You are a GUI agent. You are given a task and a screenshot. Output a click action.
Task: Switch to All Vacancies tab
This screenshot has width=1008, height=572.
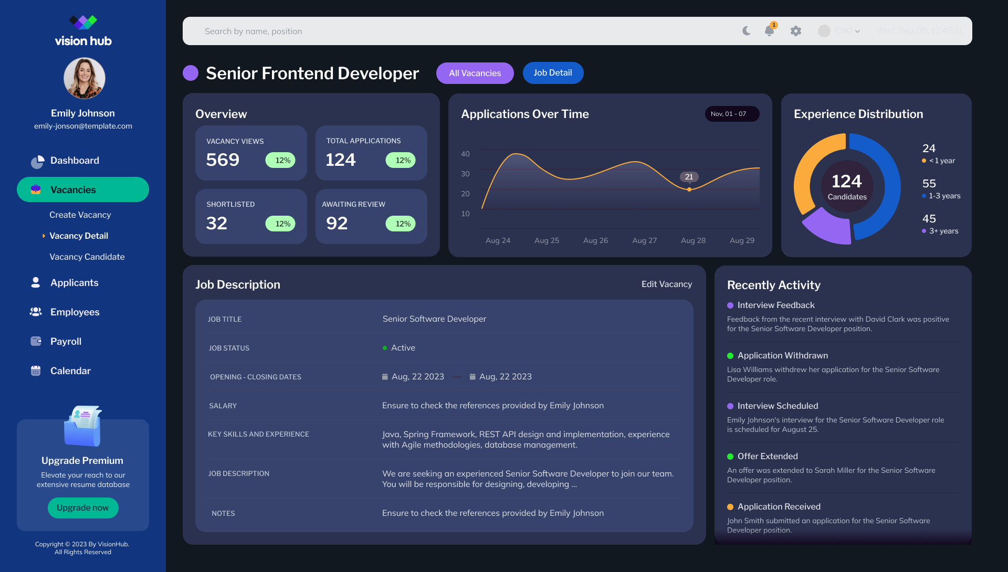(475, 73)
